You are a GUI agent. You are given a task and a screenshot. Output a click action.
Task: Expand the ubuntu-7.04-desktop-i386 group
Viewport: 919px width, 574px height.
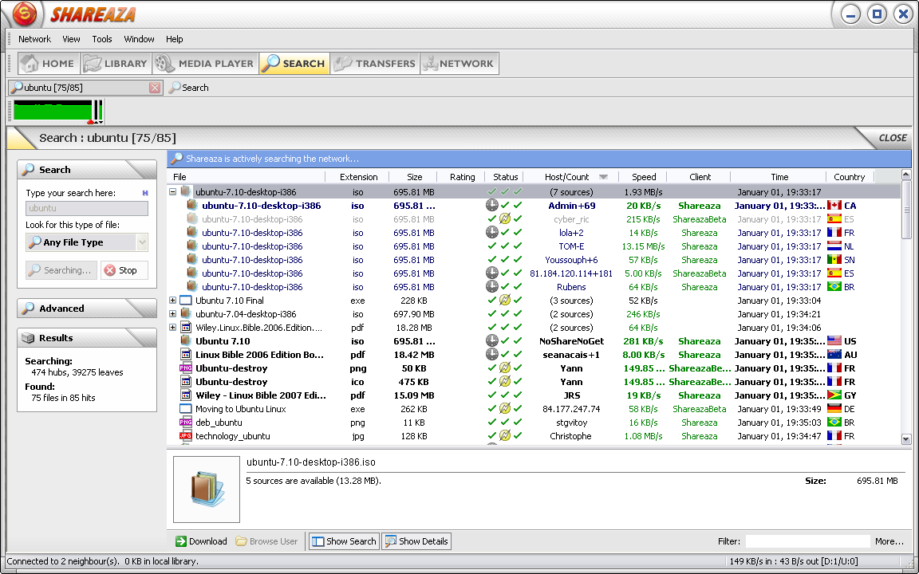(173, 314)
